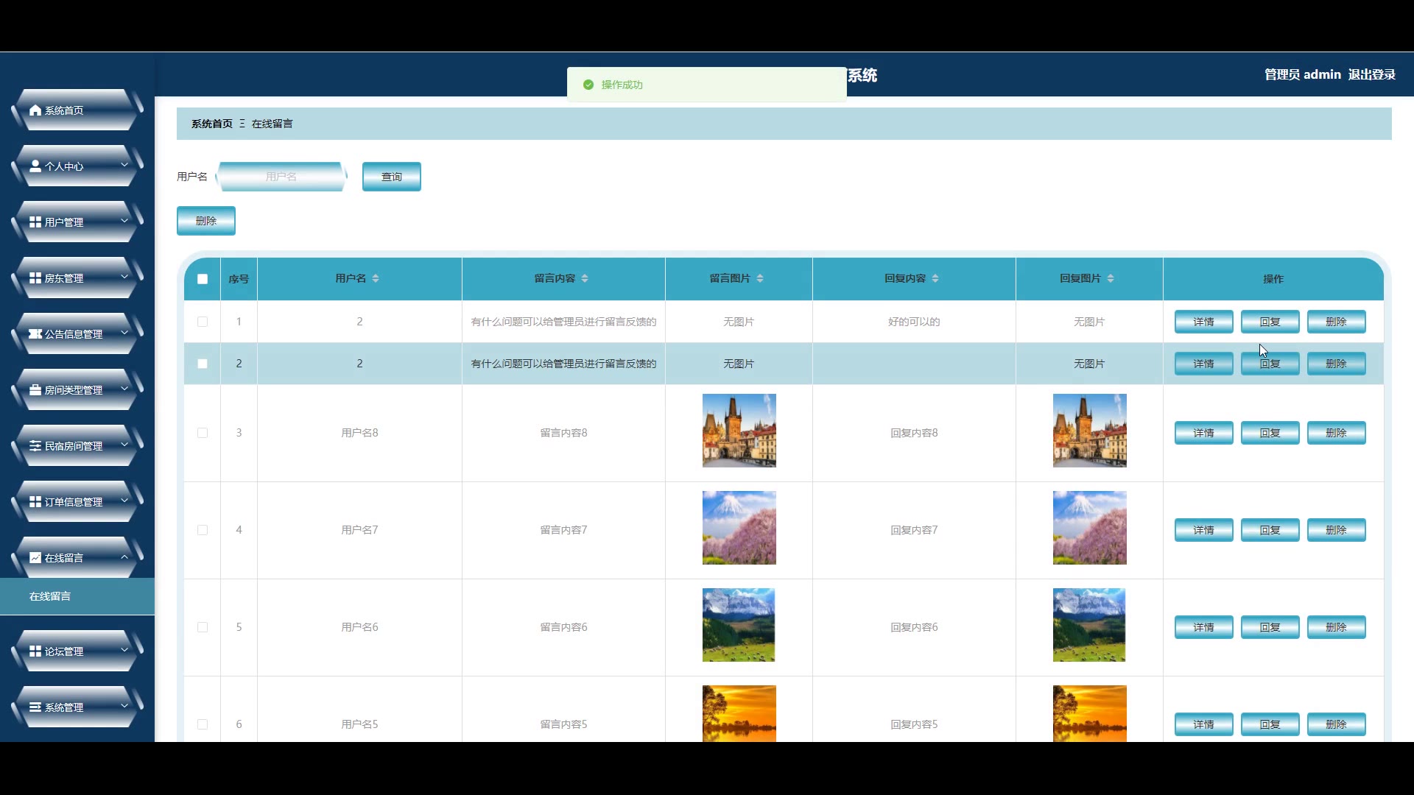
Task: Expand the 订单信息管理 menu chevron
Action: [x=124, y=501]
